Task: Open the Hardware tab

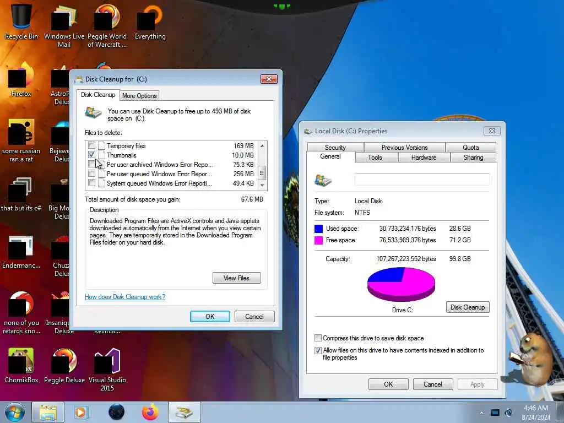Action: pyautogui.click(x=424, y=157)
